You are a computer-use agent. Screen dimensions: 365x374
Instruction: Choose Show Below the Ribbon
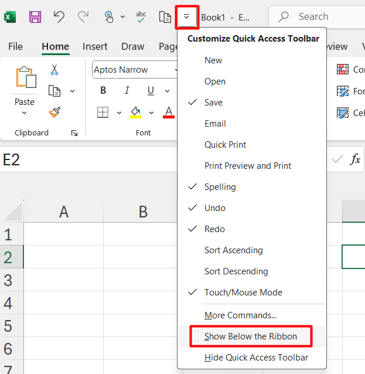point(252,336)
